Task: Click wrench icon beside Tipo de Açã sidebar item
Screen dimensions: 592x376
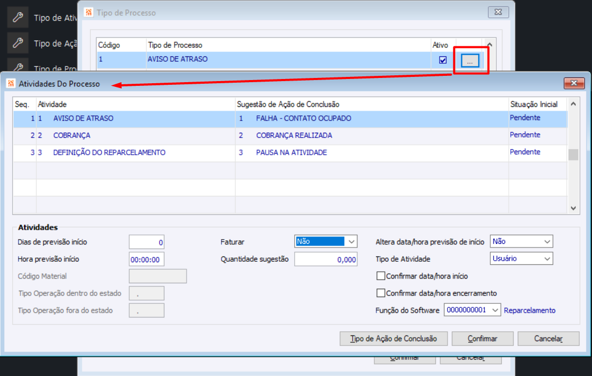Action: 18,43
